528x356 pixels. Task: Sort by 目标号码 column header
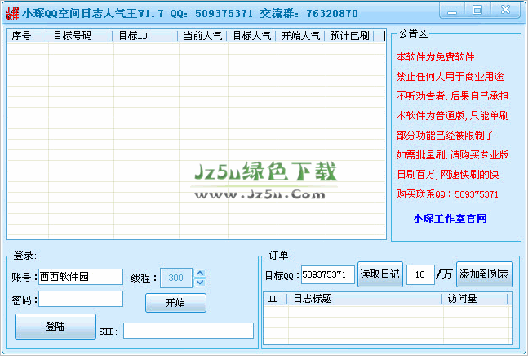(x=79, y=36)
